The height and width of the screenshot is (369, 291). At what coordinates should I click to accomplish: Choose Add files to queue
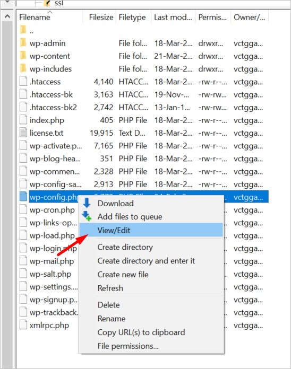point(151,216)
